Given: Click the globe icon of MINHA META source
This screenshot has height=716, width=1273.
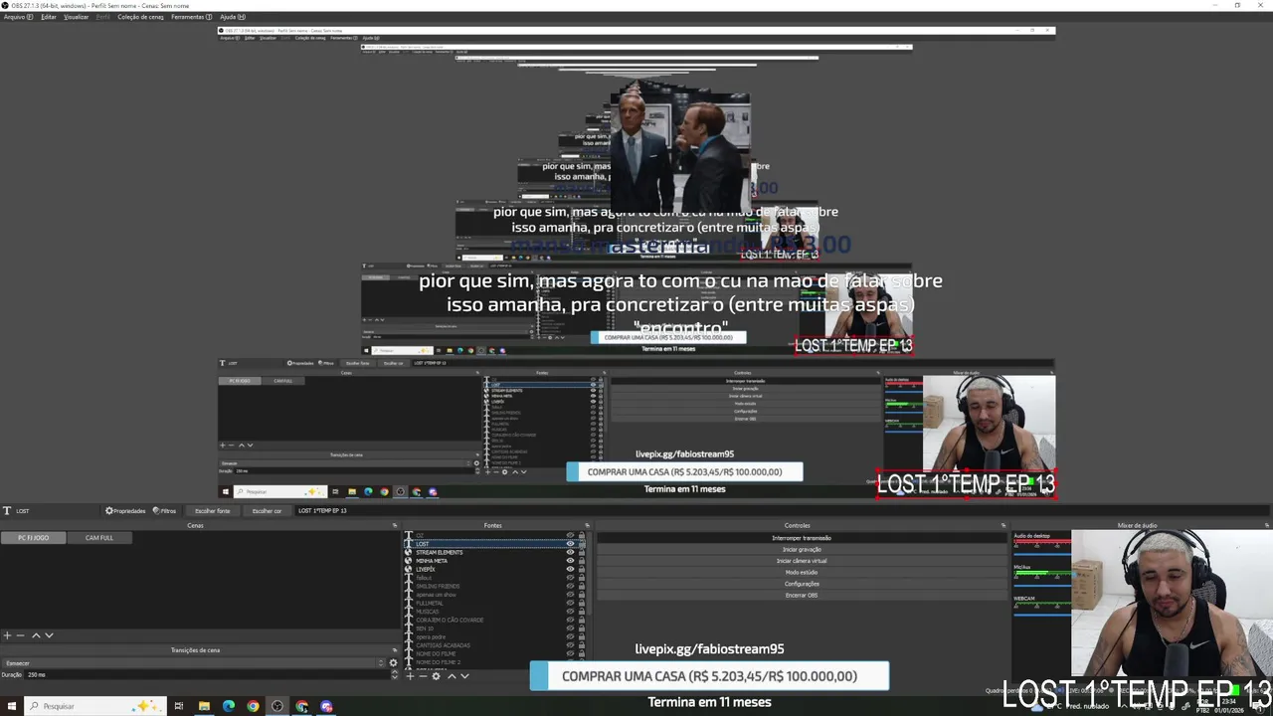Looking at the screenshot, I should pos(408,561).
